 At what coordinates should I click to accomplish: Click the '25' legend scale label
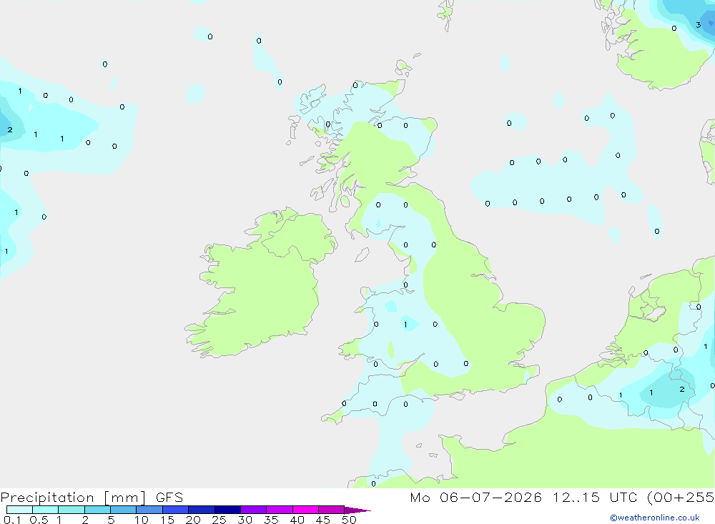(220, 520)
